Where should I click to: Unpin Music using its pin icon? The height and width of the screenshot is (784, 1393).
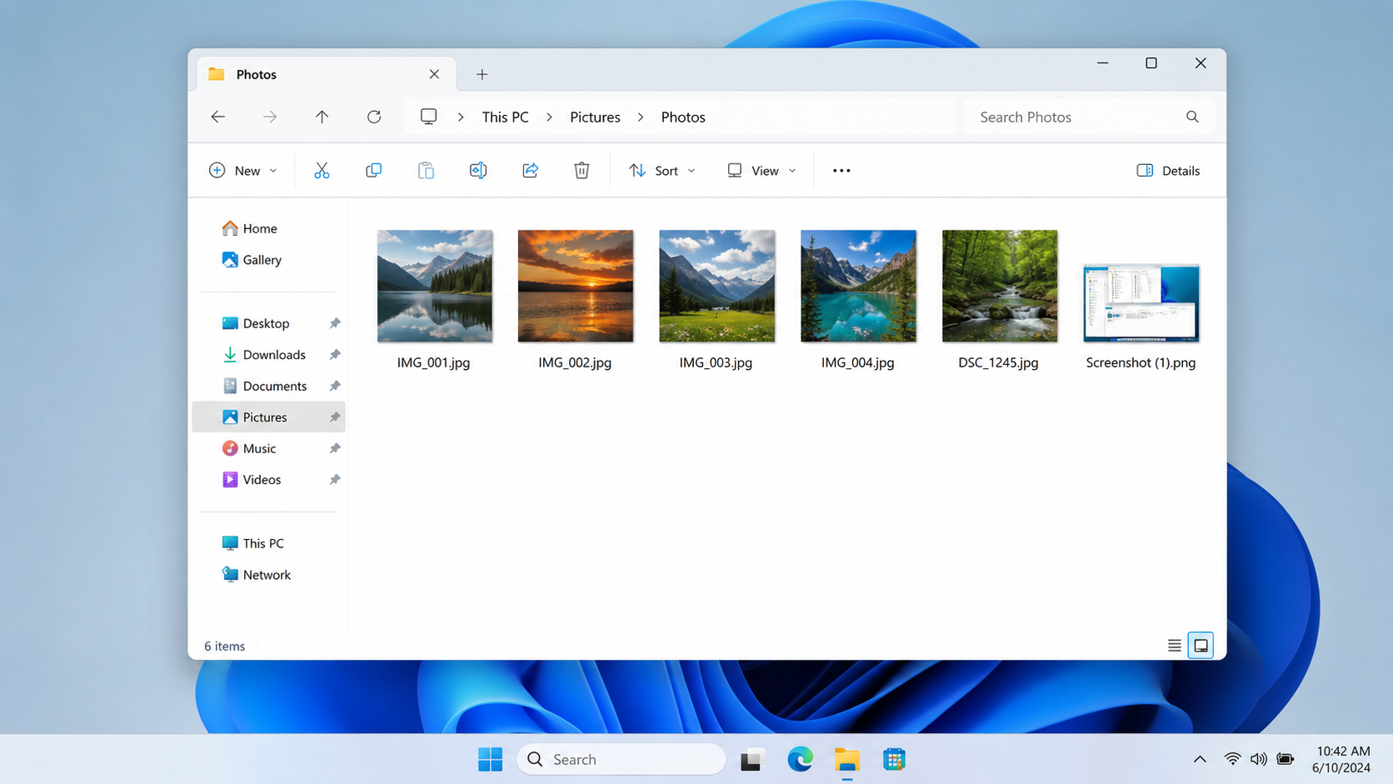pos(334,448)
